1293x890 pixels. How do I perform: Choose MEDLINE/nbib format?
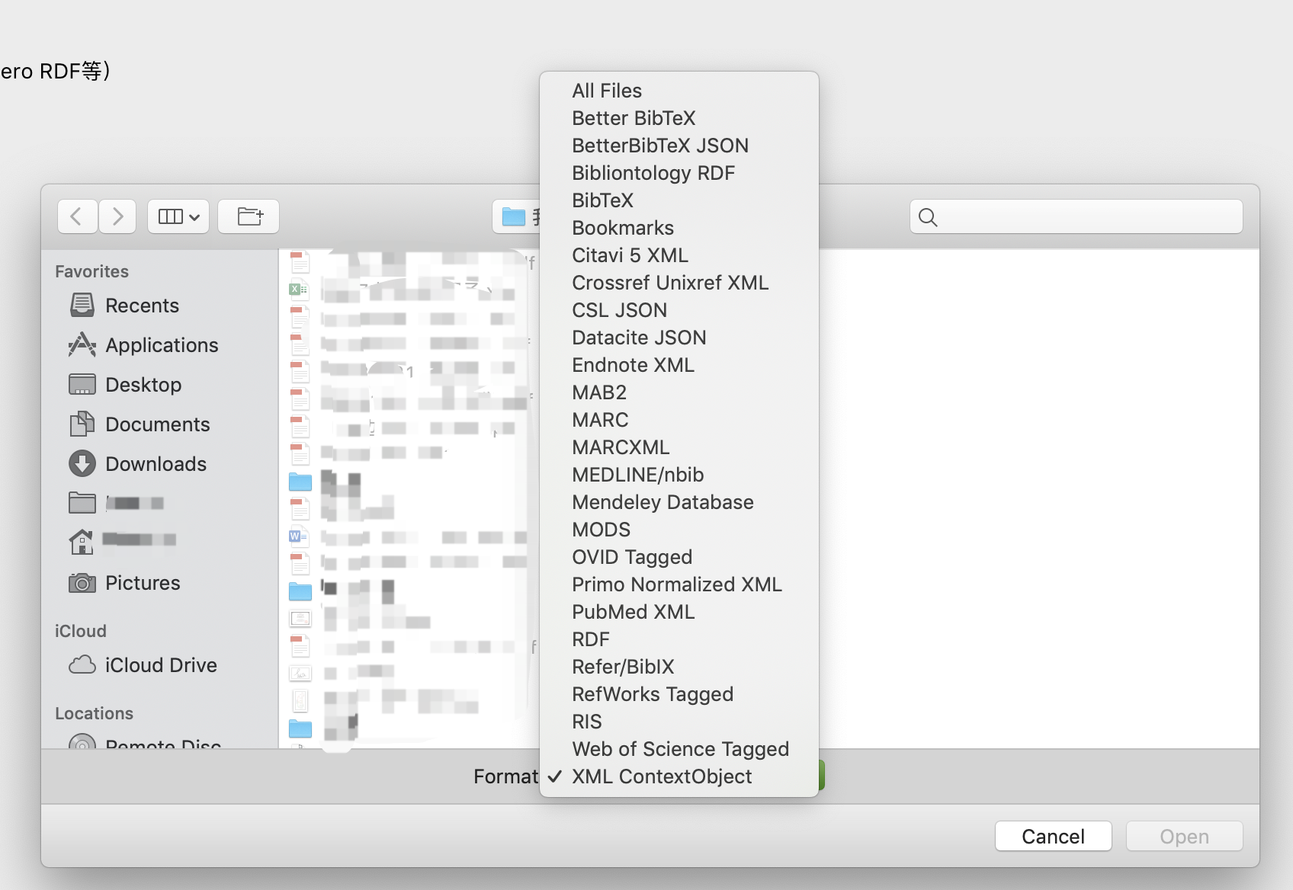679,475
